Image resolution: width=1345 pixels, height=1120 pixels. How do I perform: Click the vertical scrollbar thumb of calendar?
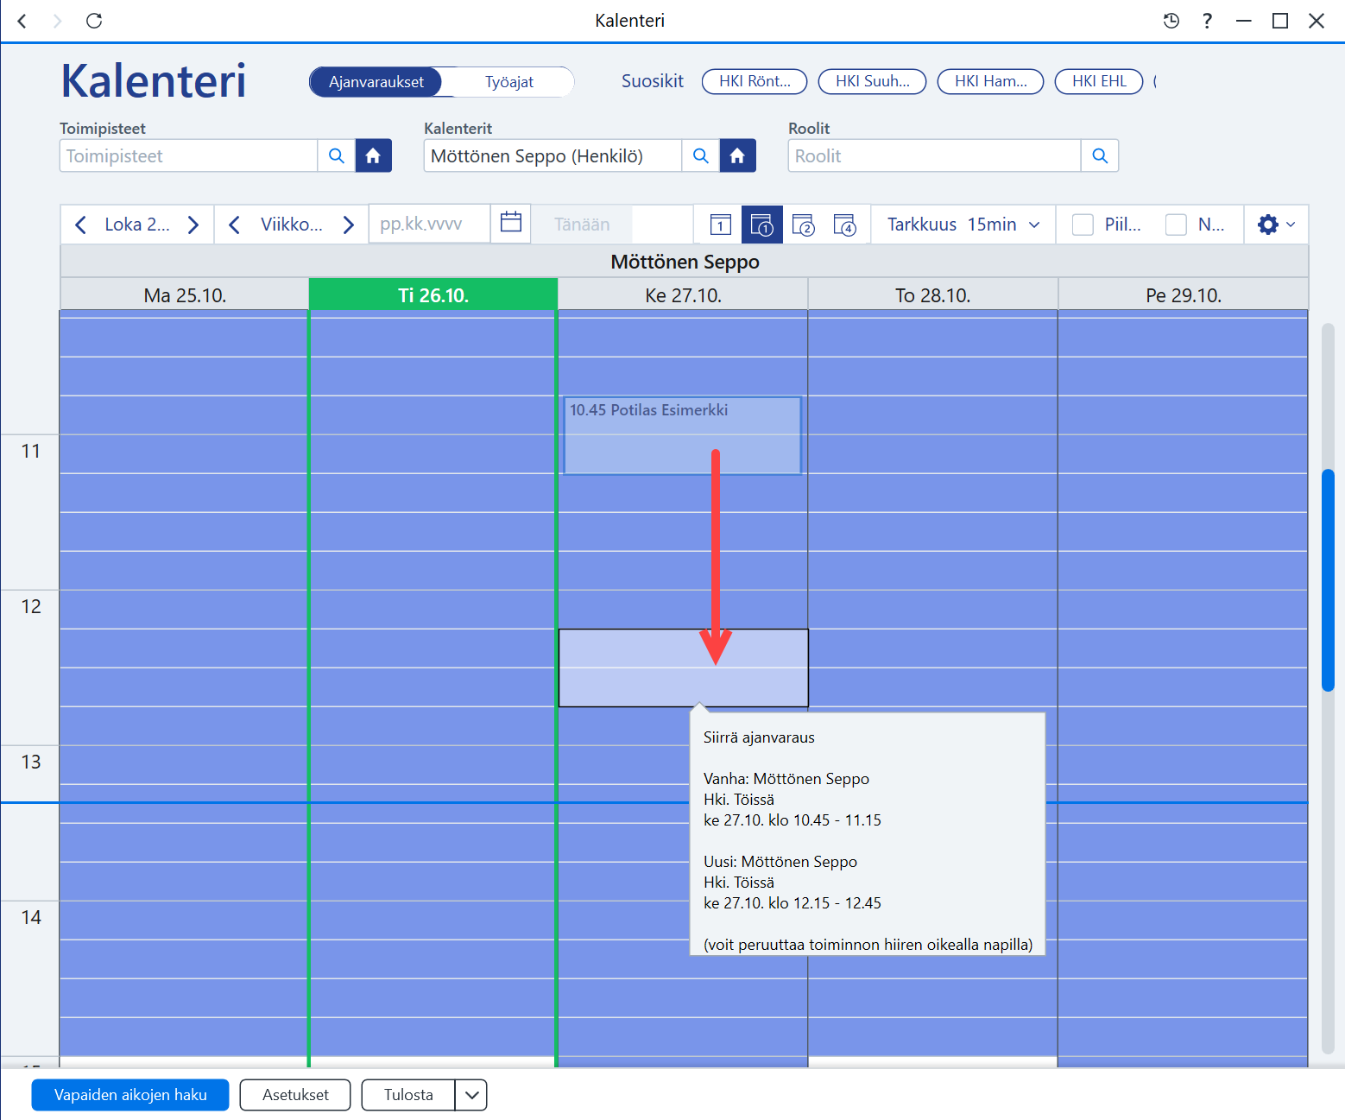1328,579
